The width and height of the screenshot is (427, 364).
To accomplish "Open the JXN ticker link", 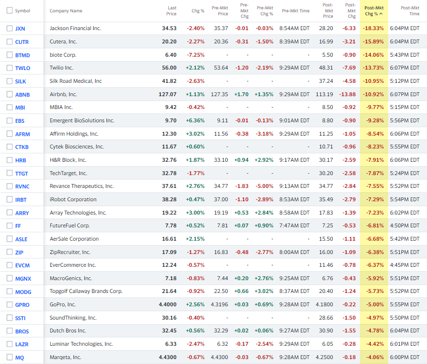I will point(20,29).
